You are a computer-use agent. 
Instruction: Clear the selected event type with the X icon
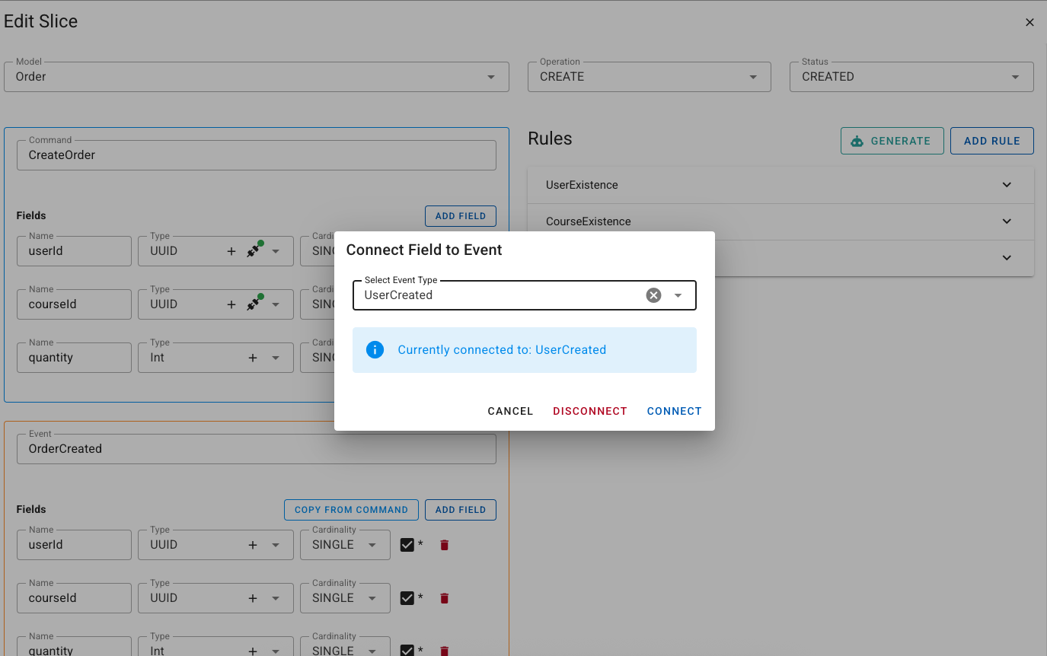pos(653,295)
